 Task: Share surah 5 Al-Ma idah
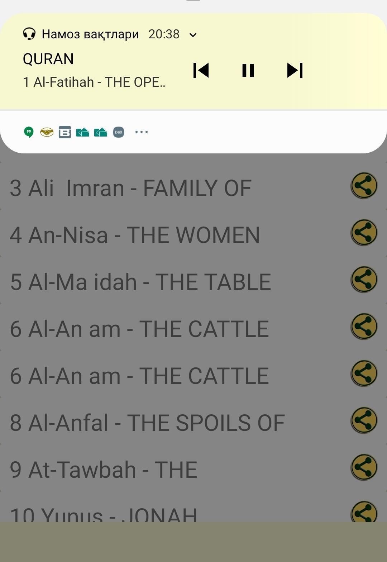point(364,280)
